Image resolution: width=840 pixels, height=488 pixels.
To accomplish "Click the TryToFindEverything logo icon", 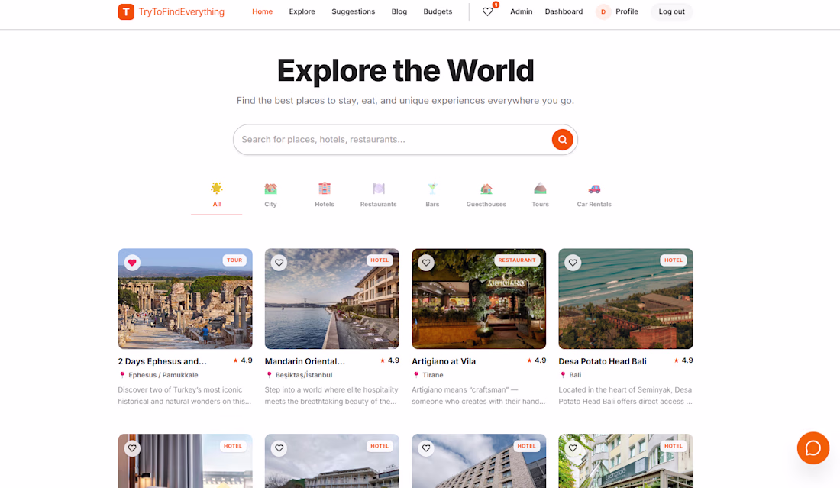I will click(x=126, y=11).
